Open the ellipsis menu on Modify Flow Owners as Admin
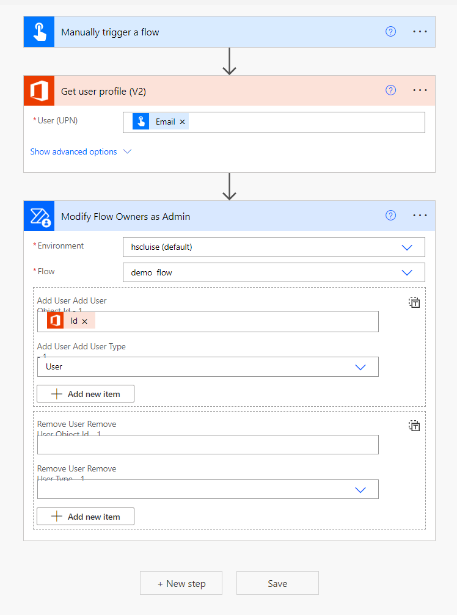The image size is (457, 615). click(420, 216)
